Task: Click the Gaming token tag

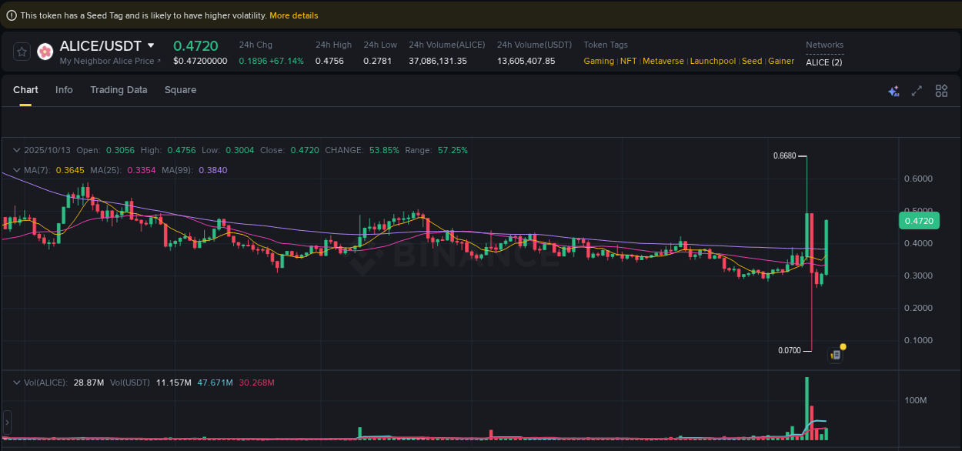Action: (599, 61)
